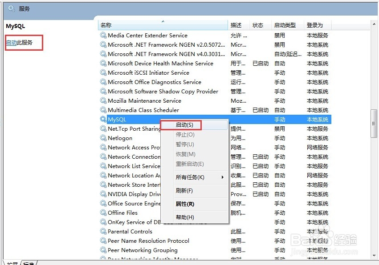
Task: Select Mozilla Maintenance Service name
Action: (144, 100)
